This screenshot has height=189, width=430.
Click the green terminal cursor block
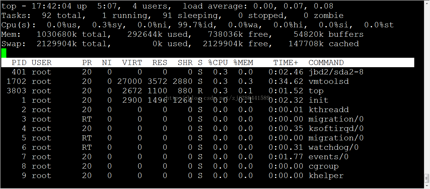[x=4, y=53]
